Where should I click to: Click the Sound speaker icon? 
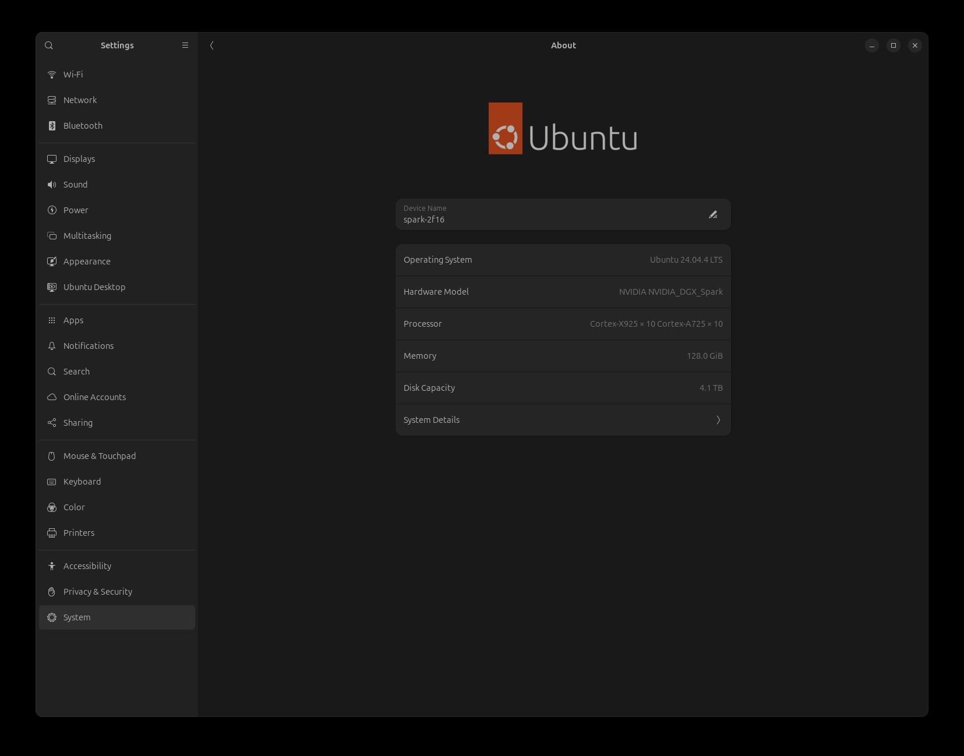(x=52, y=185)
